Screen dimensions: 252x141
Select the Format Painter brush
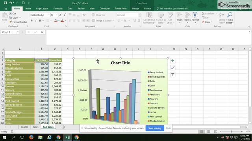(x=18, y=22)
